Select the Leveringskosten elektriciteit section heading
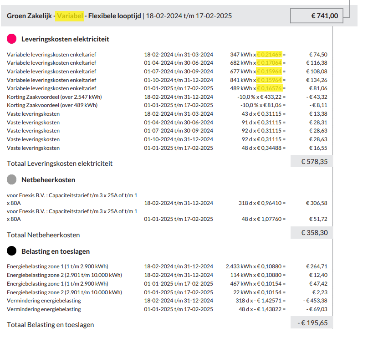The width and height of the screenshot is (368, 338). coord(65,39)
